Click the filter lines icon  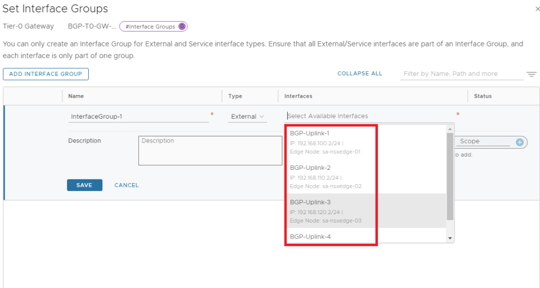point(531,74)
